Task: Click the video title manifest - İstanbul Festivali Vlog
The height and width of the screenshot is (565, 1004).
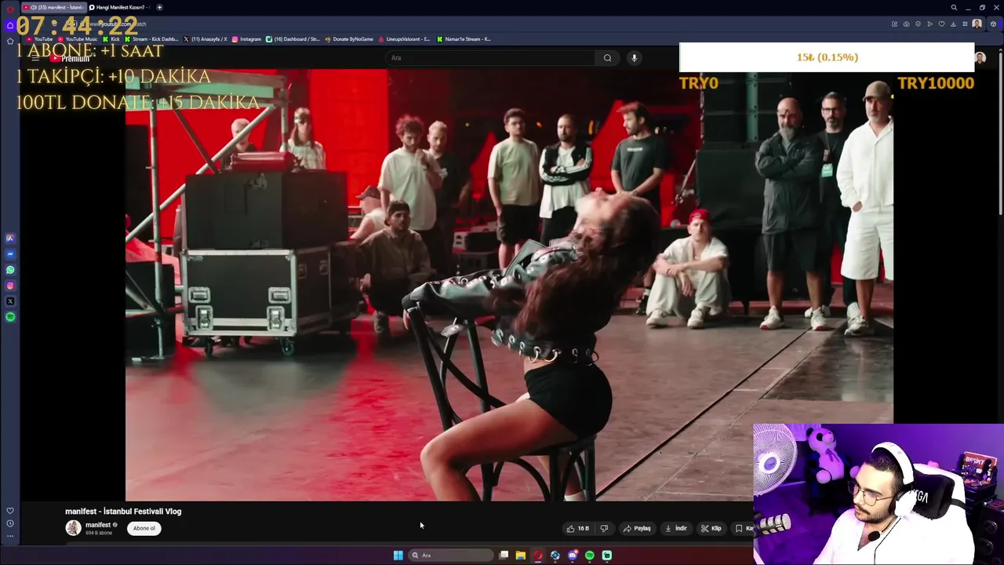Action: 123,512
